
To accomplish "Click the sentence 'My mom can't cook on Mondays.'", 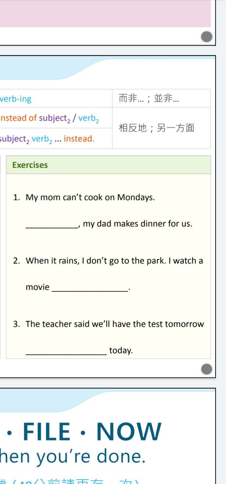I will pos(90,197).
